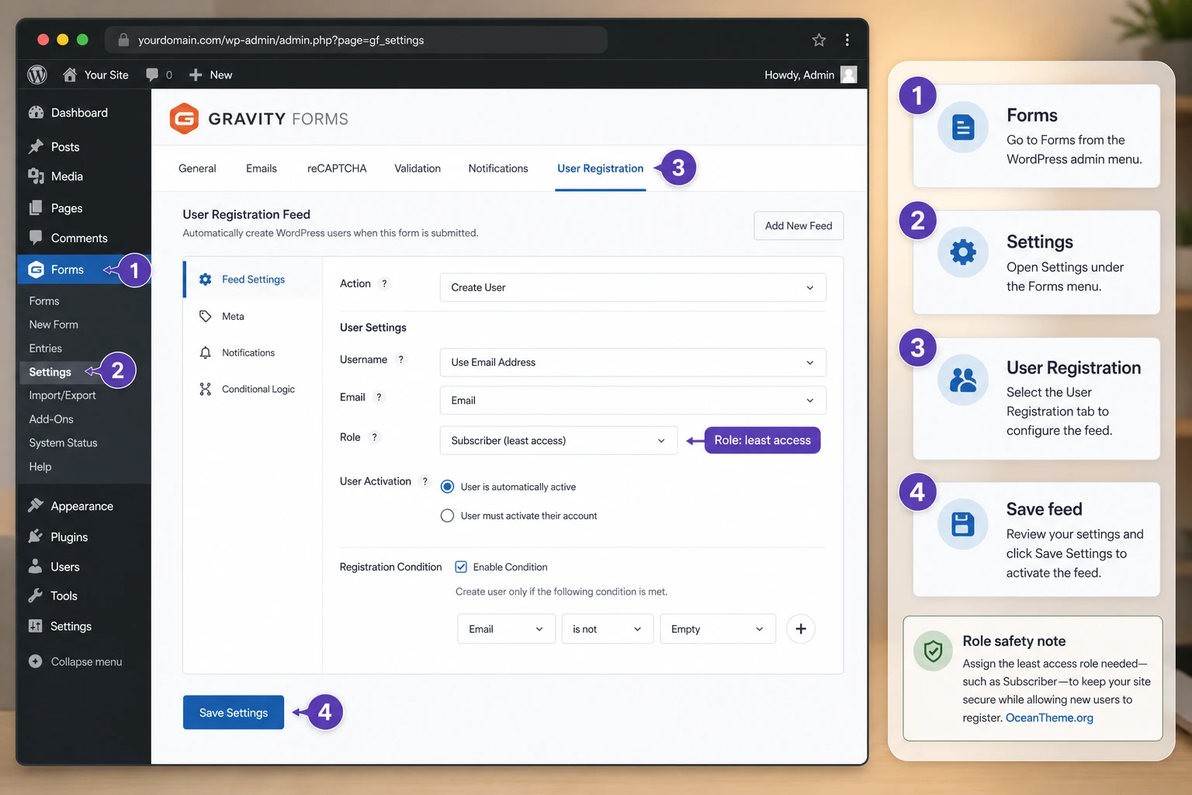
Task: Open Add-Ons submenu link
Action: (51, 419)
